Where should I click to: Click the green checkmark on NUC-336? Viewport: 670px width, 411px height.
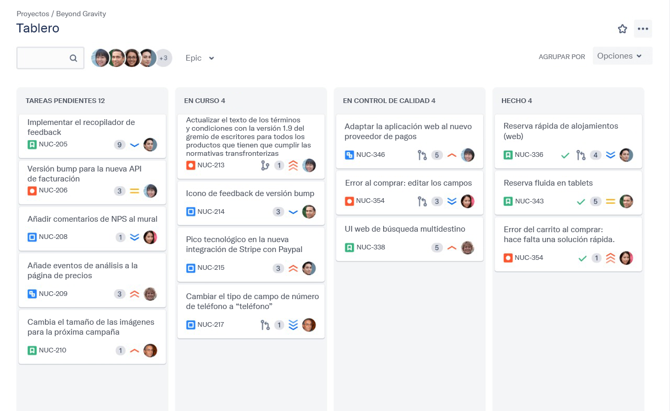pyautogui.click(x=565, y=155)
